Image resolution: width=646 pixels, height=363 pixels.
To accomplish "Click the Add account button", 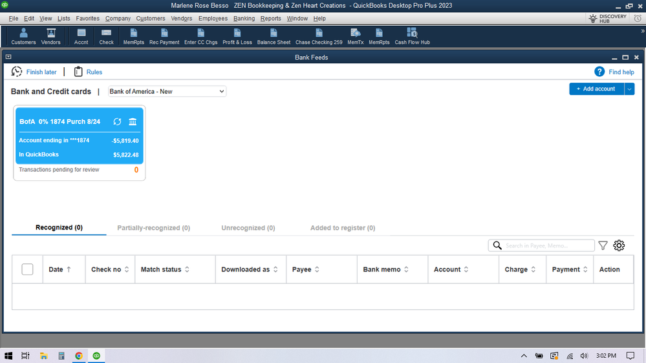I will [596, 89].
